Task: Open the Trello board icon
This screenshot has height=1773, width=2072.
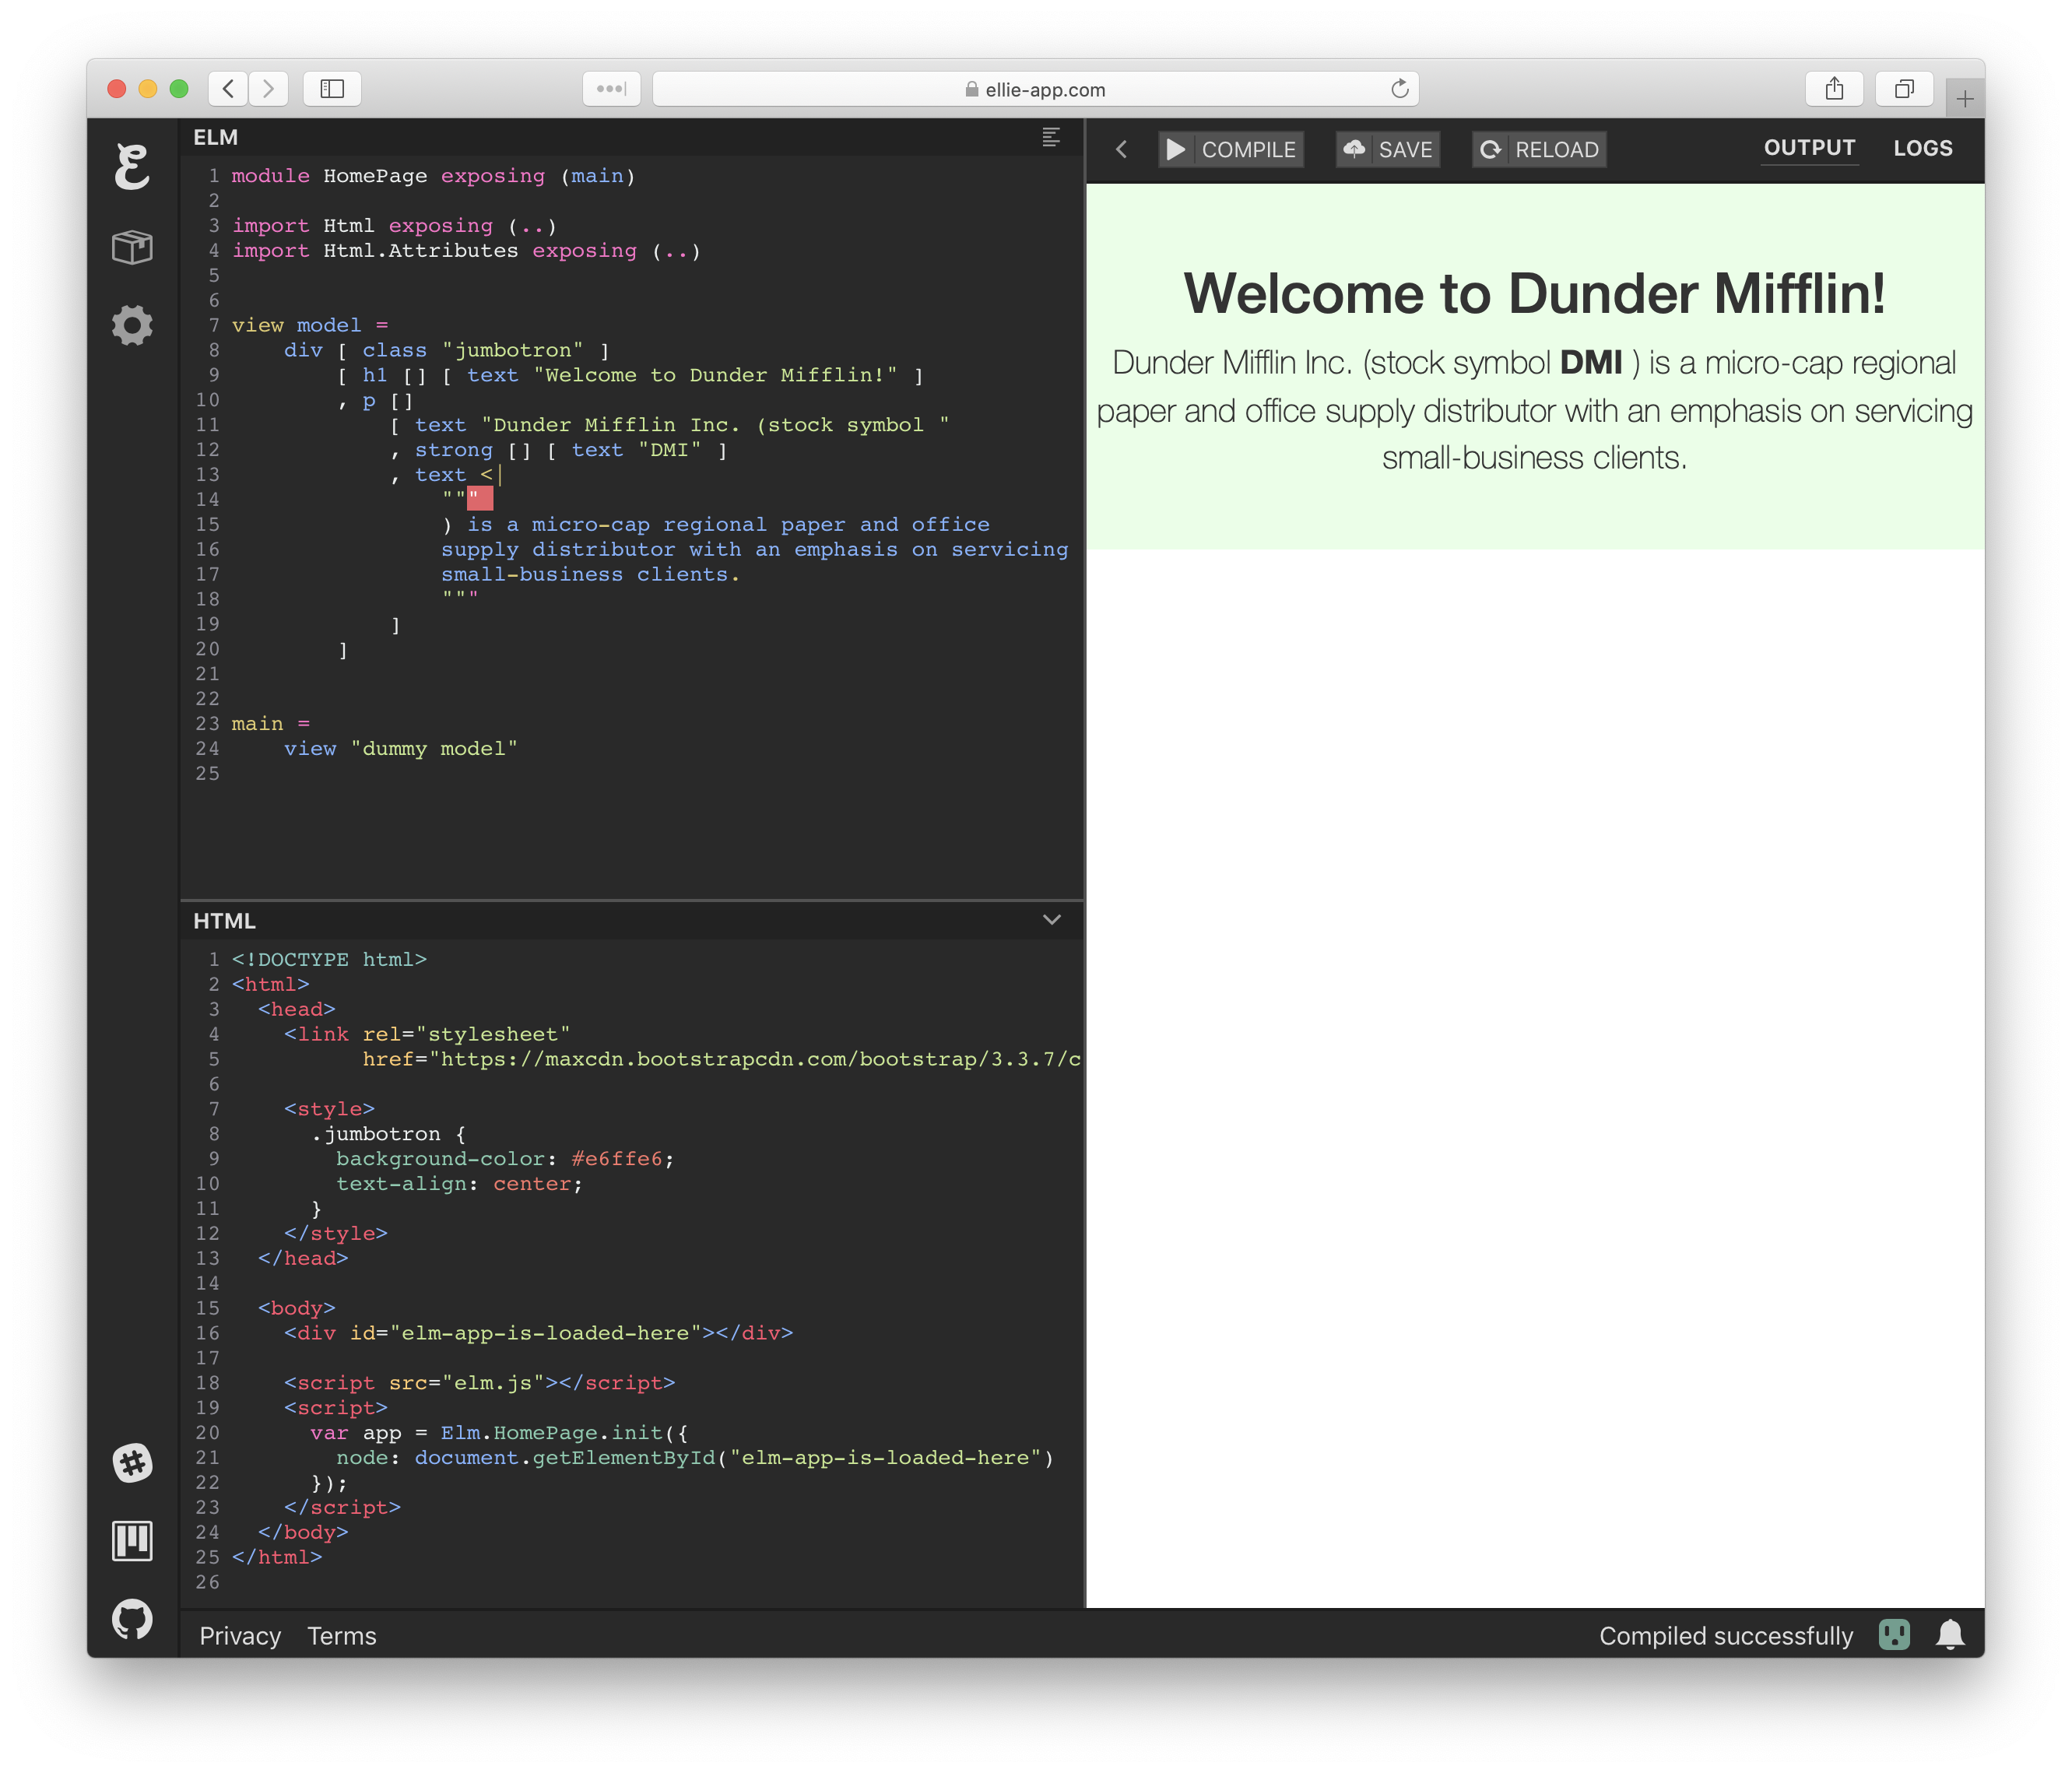Action: (x=132, y=1541)
